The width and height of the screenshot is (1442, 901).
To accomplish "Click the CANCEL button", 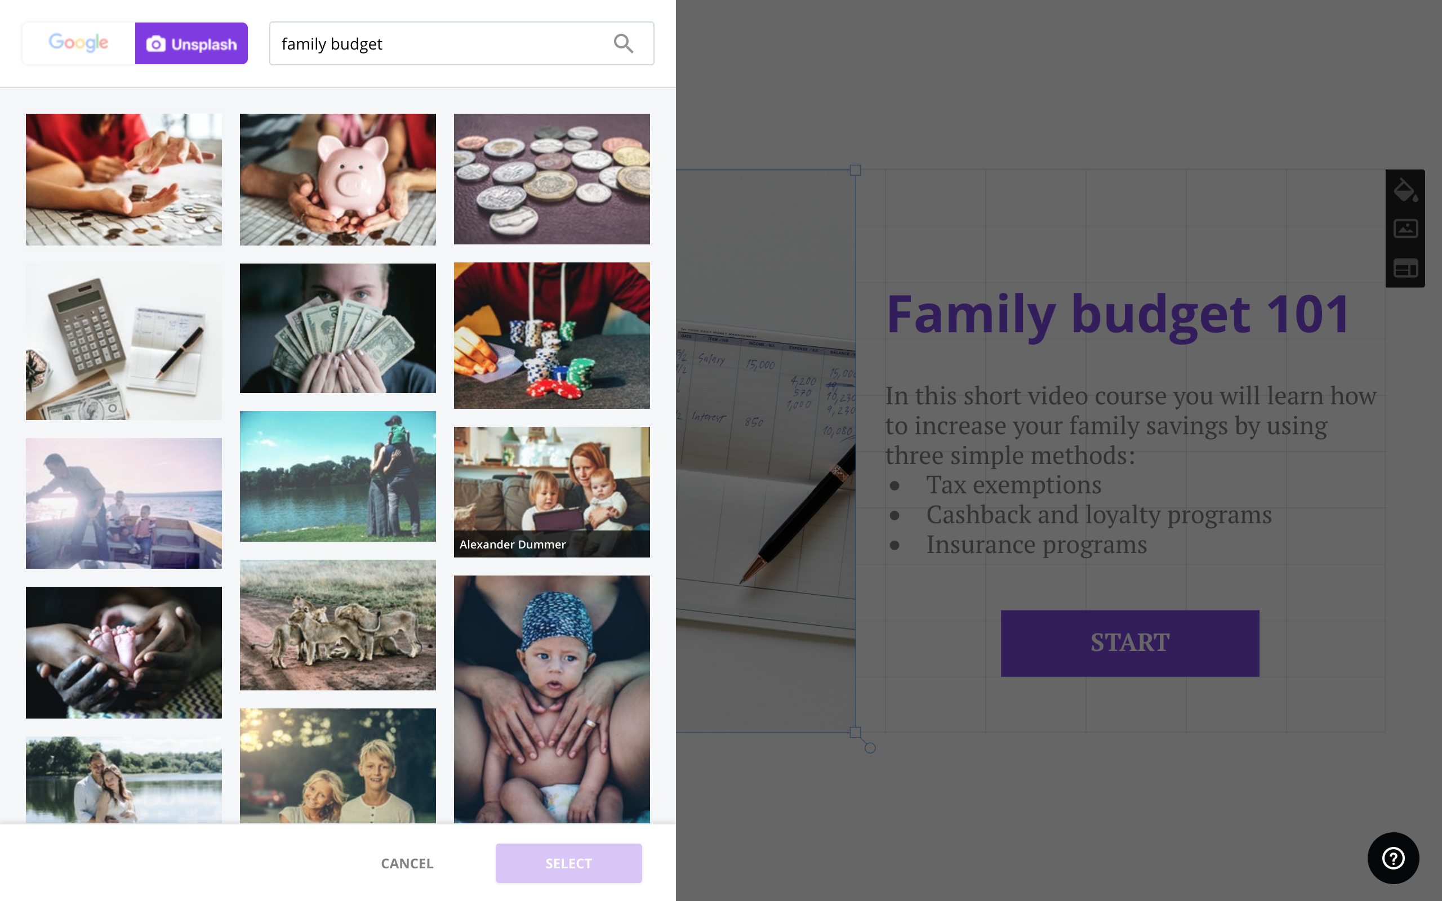I will [407, 863].
